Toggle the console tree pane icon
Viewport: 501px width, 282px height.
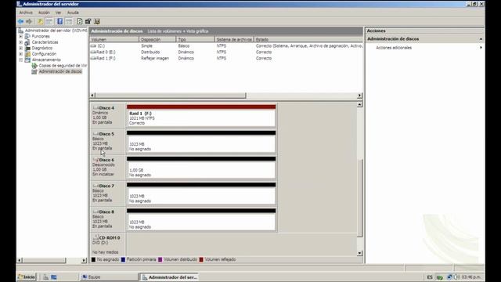(49, 21)
